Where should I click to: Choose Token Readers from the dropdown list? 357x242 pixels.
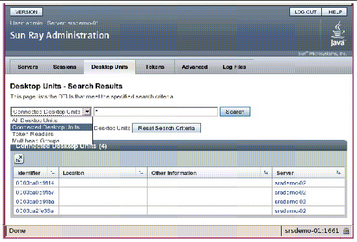33,134
